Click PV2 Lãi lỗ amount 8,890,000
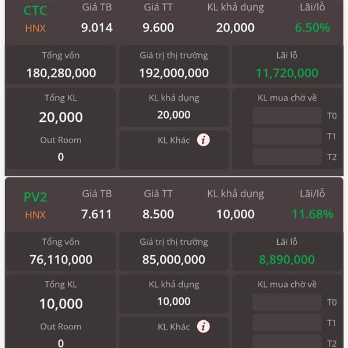Image resolution: width=348 pixels, height=348 pixels. click(x=287, y=259)
